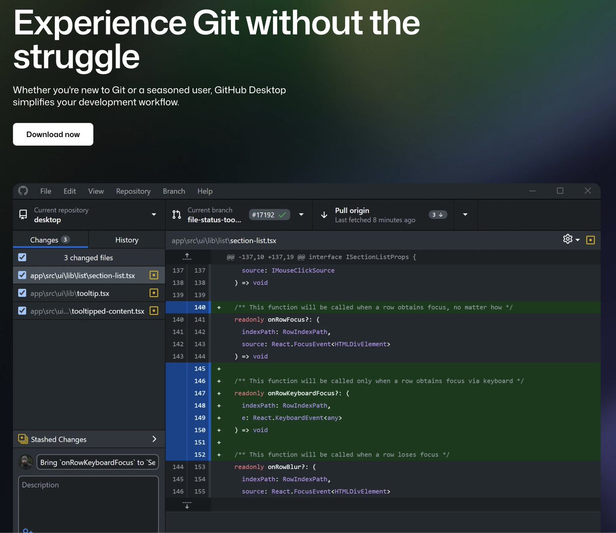The image size is (616, 533).
Task: Click 'readonly onRowKeyboardFocus?: (' code line
Action: (x=292, y=393)
